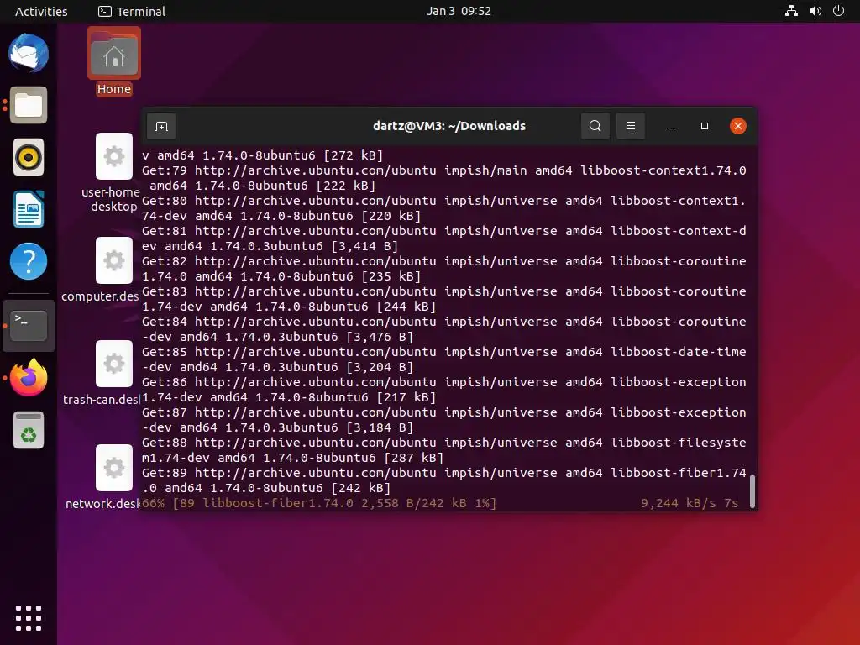This screenshot has width=860, height=645.
Task: Open the Files manager in dock
Action: pos(29,105)
